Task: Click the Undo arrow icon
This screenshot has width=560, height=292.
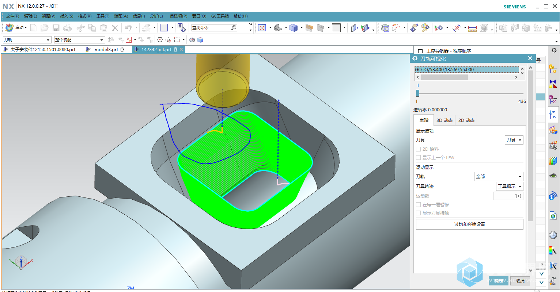Action: point(128,28)
